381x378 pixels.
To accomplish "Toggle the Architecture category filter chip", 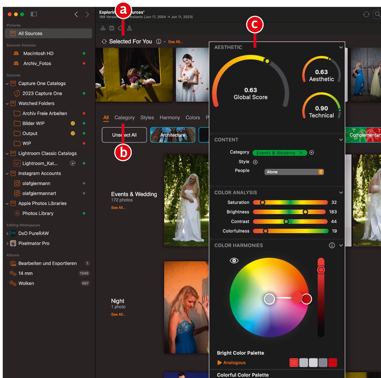I will 173,135.
